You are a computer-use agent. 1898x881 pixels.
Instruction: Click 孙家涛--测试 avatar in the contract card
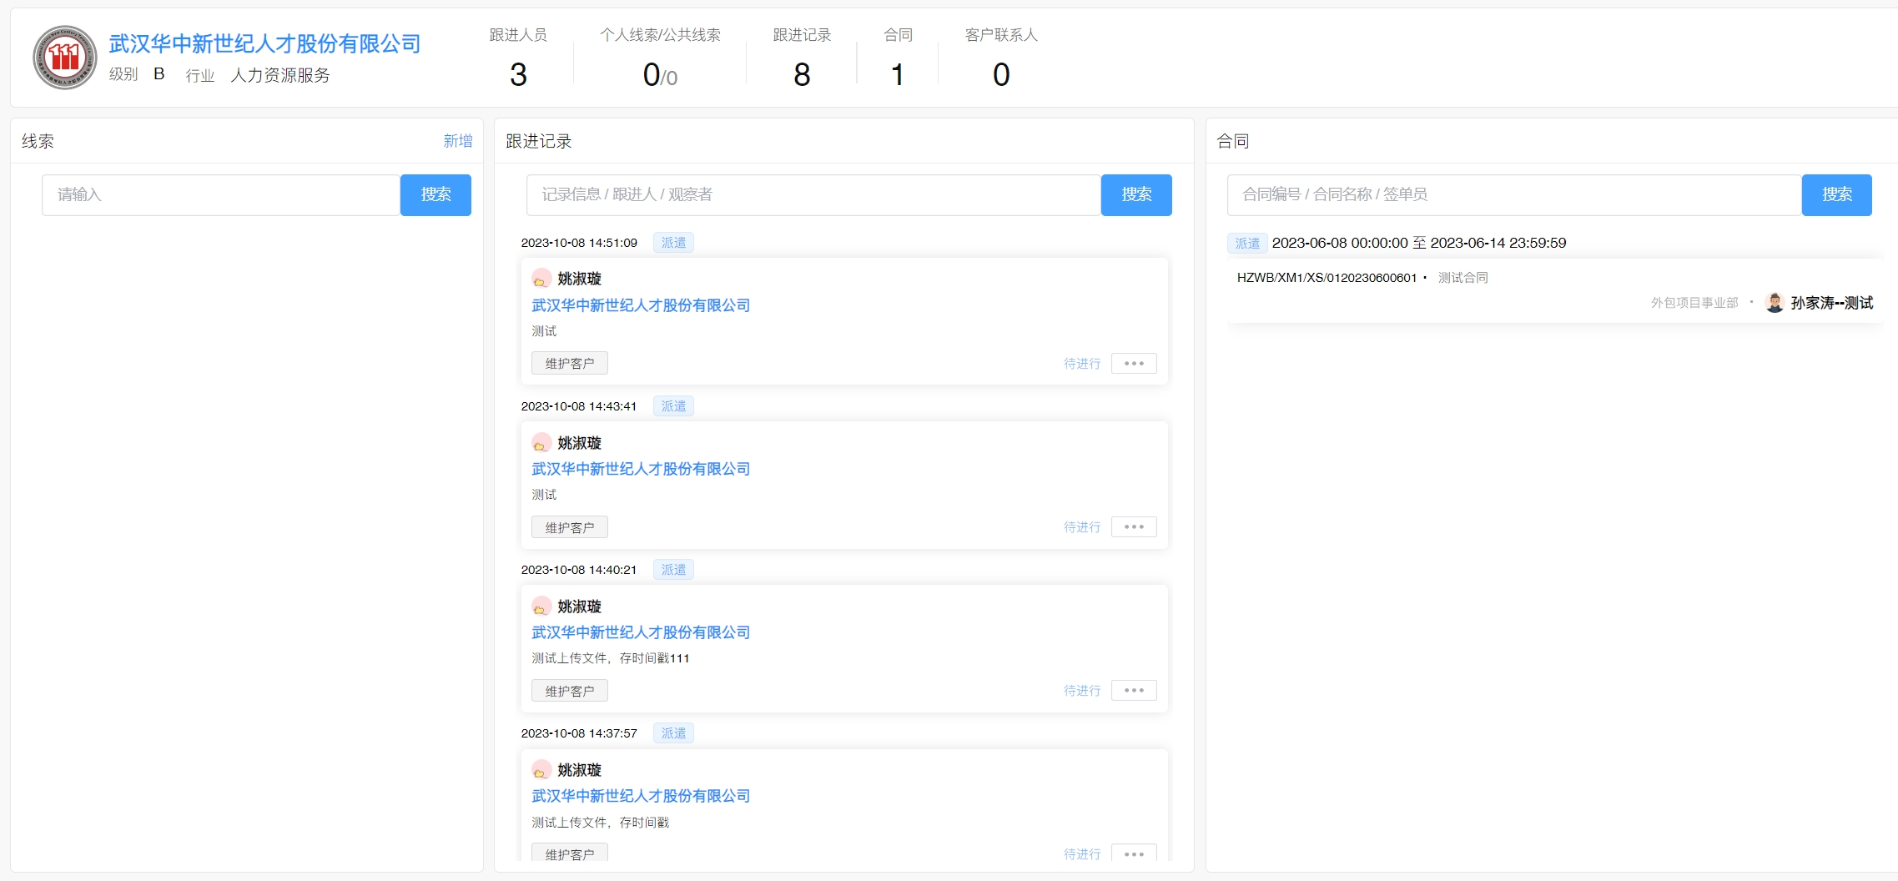point(1775,303)
